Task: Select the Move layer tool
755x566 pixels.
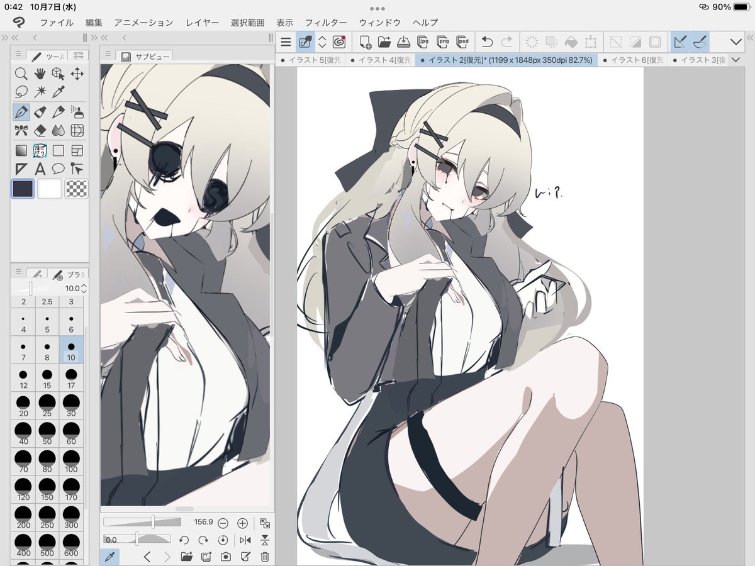Action: (77, 74)
